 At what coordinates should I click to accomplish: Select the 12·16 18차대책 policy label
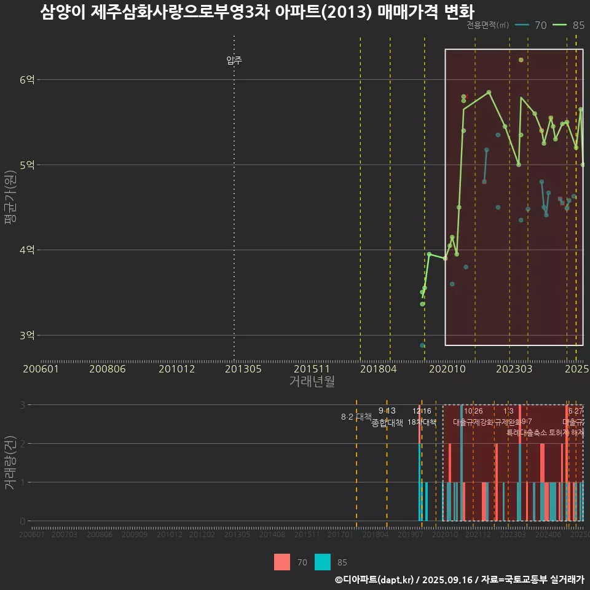coord(422,417)
